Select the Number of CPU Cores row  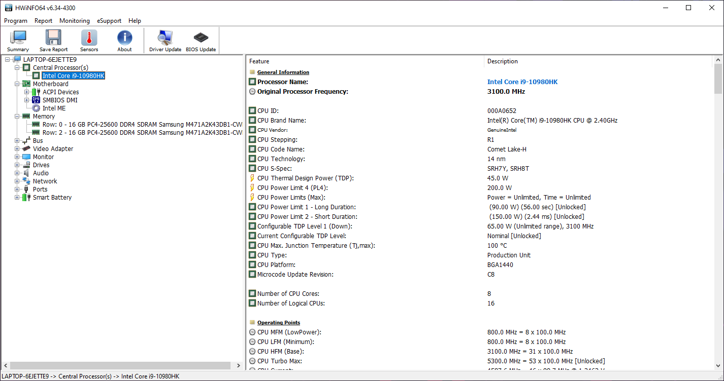point(480,294)
